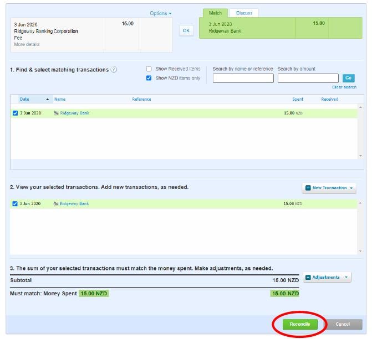Expand the Adjustments dropdown arrow
This screenshot has height=339, width=372.
tap(346, 277)
